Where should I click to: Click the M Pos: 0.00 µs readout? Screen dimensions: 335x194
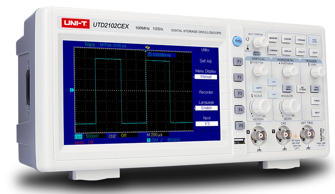[x=113, y=45]
